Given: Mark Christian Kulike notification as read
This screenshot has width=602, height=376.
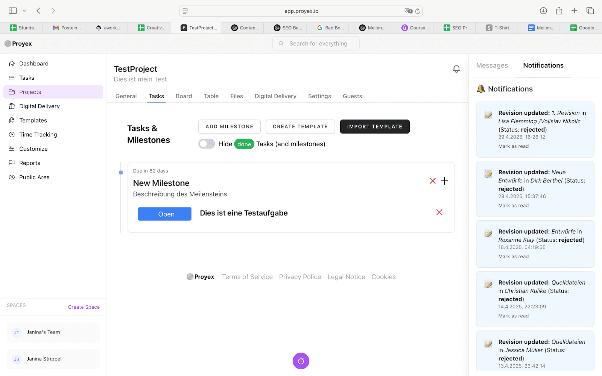Looking at the screenshot, I should click(514, 316).
